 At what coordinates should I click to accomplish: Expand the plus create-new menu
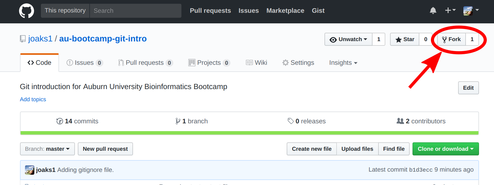tap(450, 11)
